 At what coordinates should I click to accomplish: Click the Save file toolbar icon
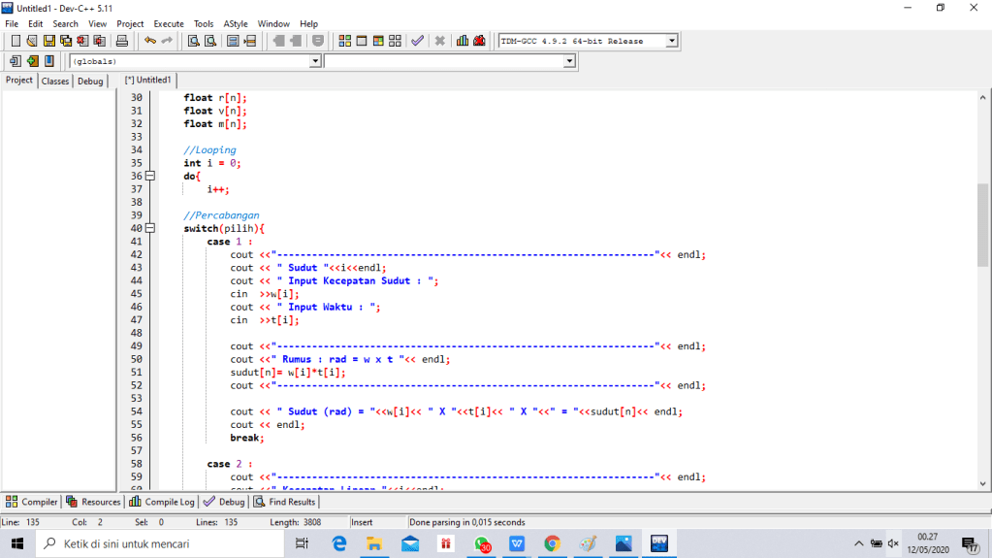tap(48, 41)
